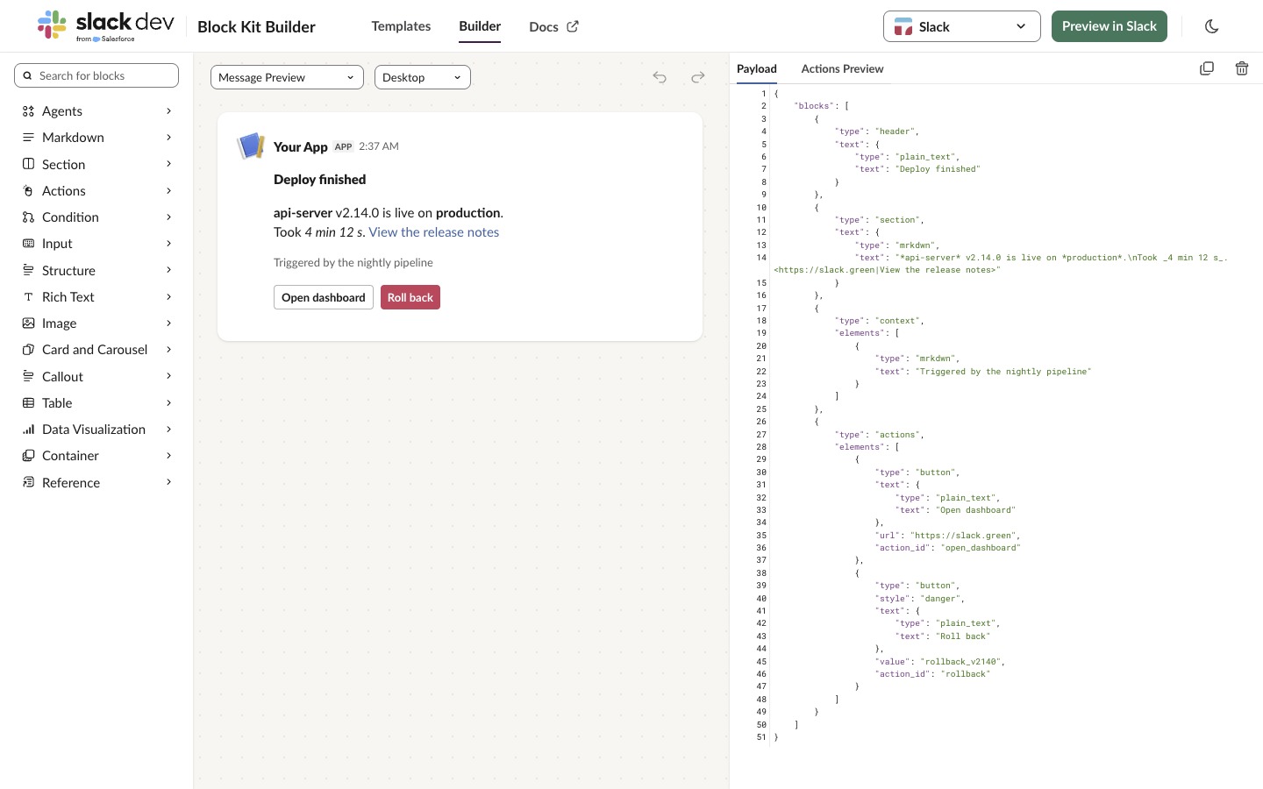Image resolution: width=1263 pixels, height=789 pixels.
Task: Click the Container sidebar label
Action: pos(70,456)
